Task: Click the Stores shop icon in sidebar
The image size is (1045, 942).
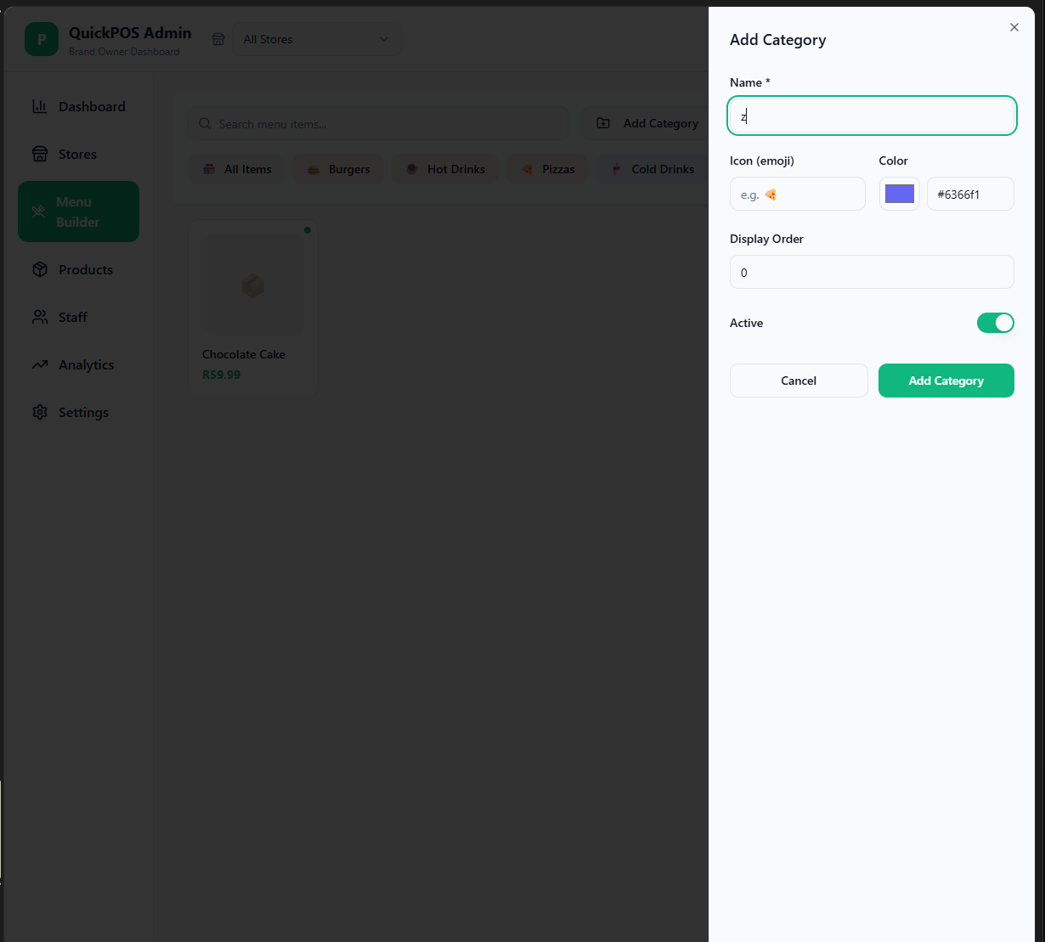Action: tap(39, 154)
